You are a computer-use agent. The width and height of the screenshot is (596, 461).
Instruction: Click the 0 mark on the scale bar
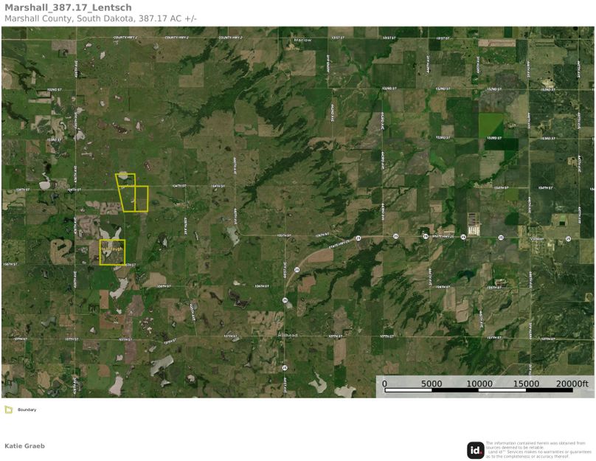pyautogui.click(x=384, y=384)
